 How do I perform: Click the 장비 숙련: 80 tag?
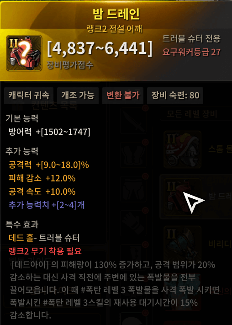pyautogui.click(x=175, y=96)
